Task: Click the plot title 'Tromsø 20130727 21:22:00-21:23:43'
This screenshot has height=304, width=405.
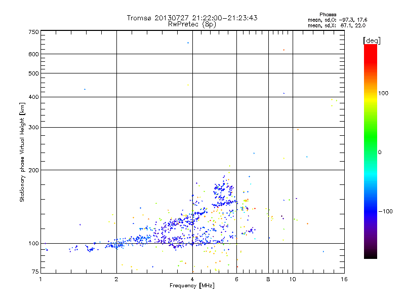Action: [x=192, y=18]
